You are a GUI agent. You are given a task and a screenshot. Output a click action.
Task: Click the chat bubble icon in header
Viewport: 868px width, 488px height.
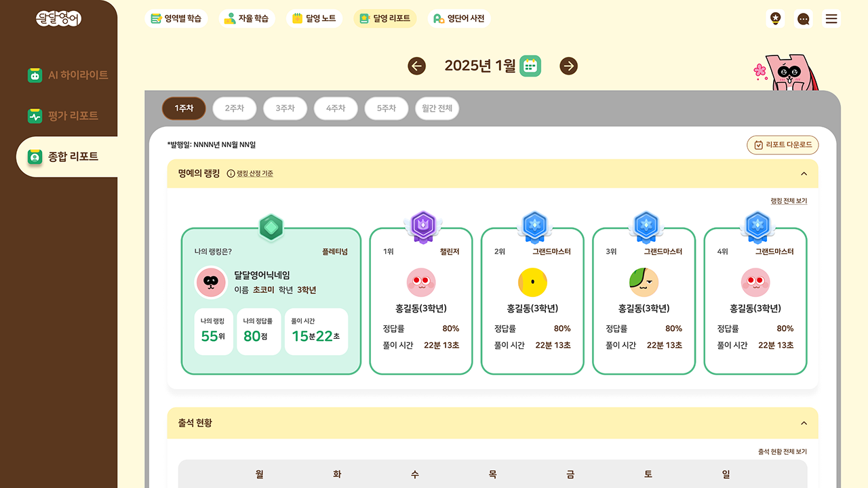(x=804, y=19)
